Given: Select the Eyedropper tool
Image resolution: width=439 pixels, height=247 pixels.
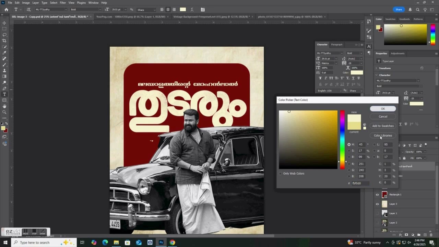Looking at the screenshot, I should click(4, 52).
